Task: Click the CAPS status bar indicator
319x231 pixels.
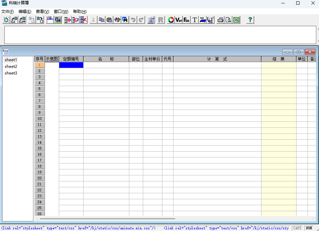Action: (297, 228)
